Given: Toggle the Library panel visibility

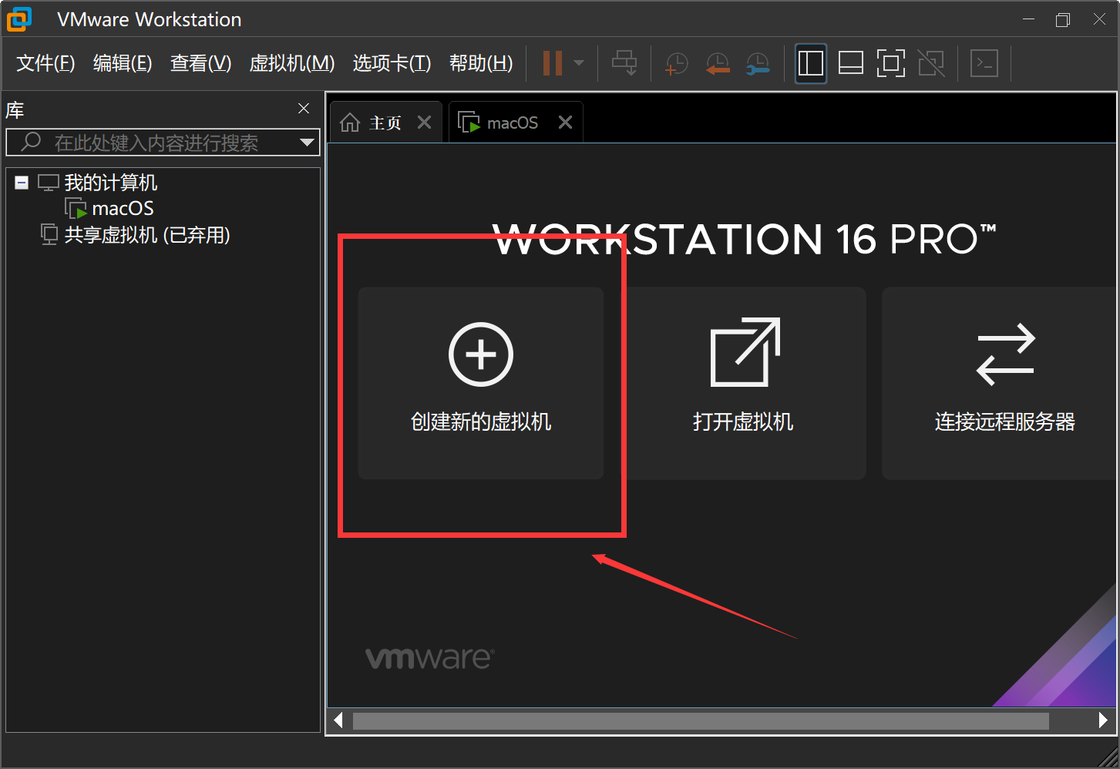Looking at the screenshot, I should (x=810, y=62).
